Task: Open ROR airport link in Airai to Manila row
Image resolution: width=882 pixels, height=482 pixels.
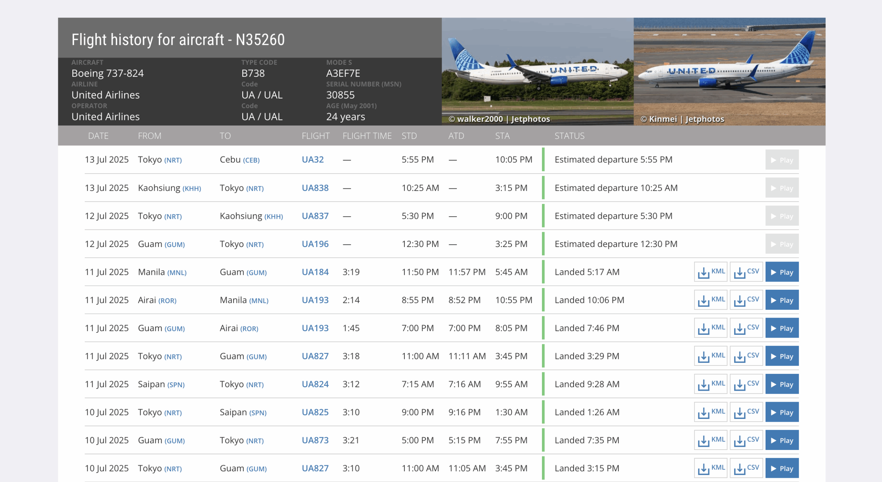Action: [167, 300]
